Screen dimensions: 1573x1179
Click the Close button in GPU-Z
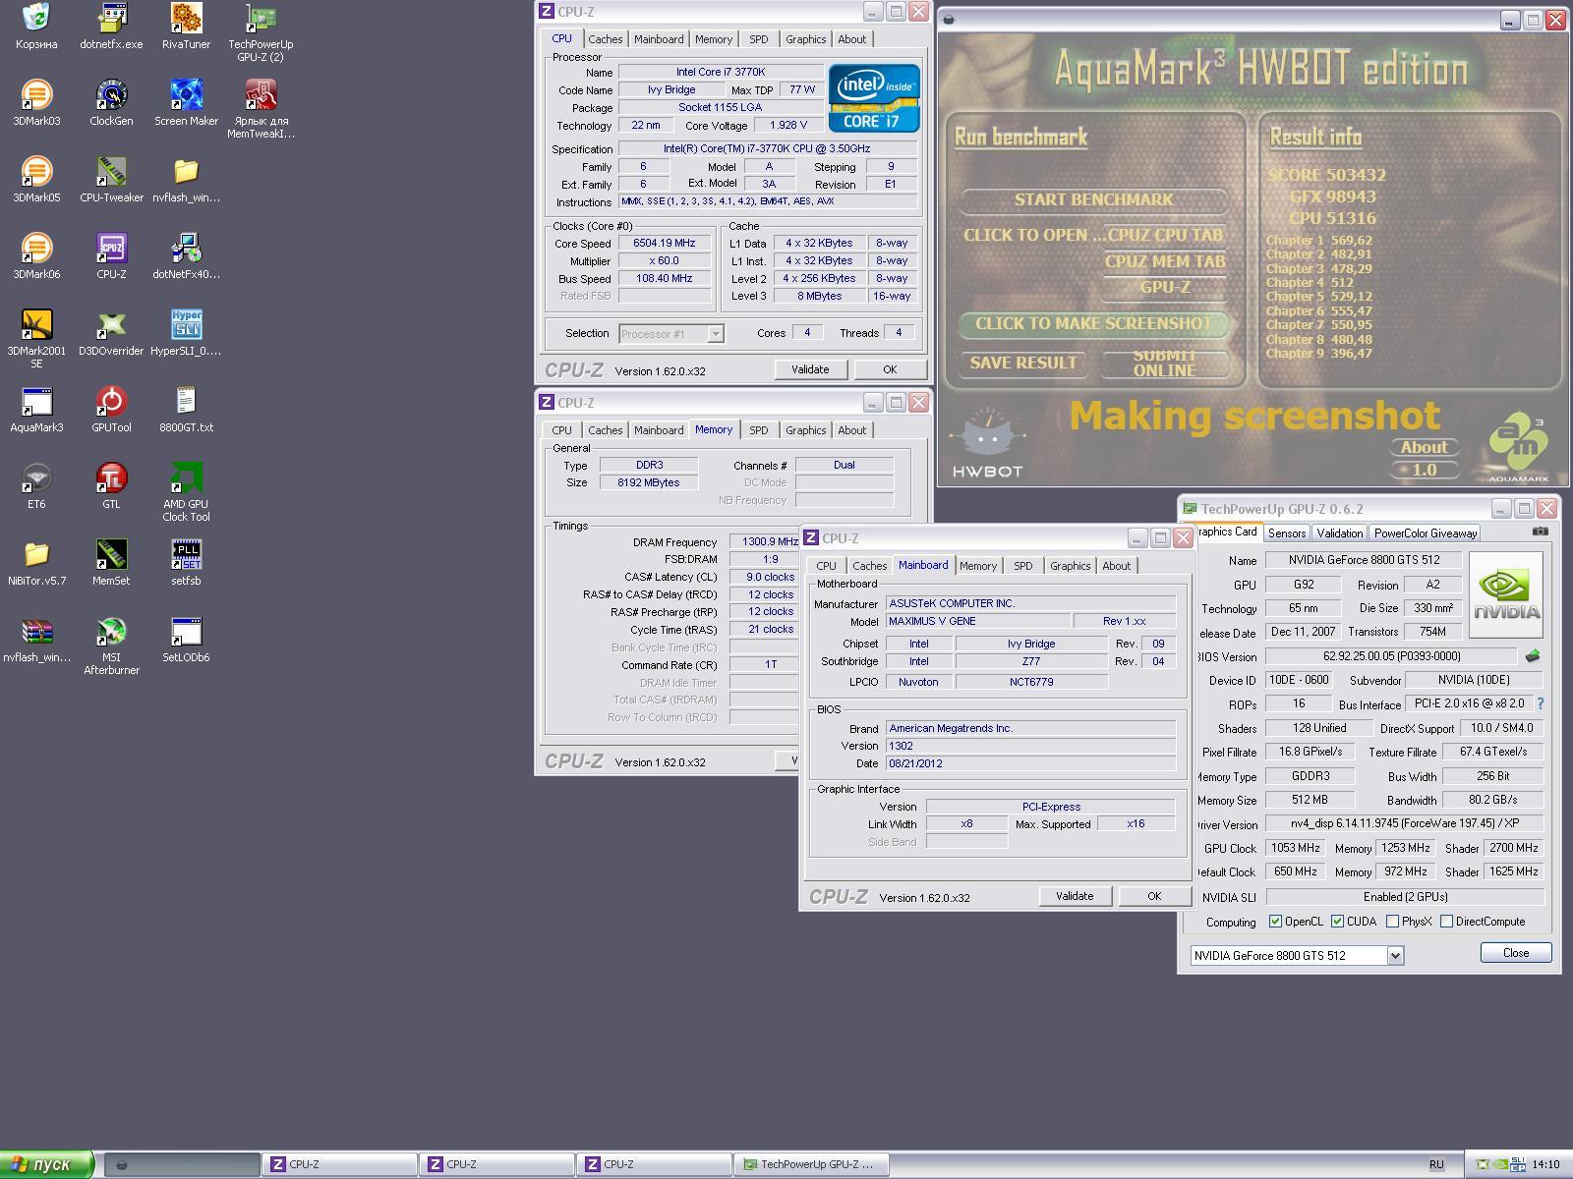[1516, 953]
